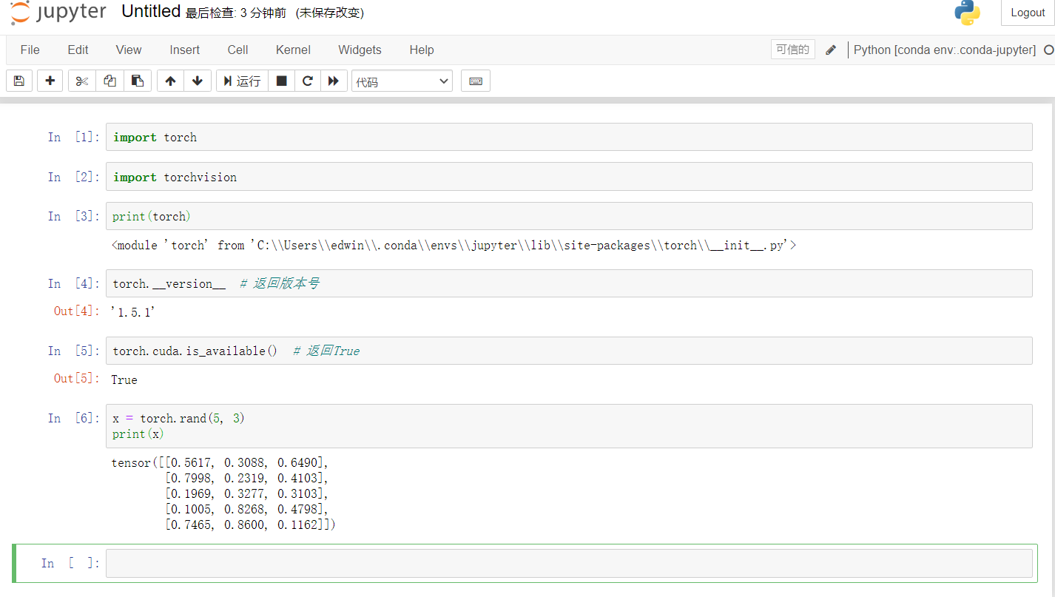Click the In [1] prompt label
The height and width of the screenshot is (597, 1055).
[x=73, y=137]
